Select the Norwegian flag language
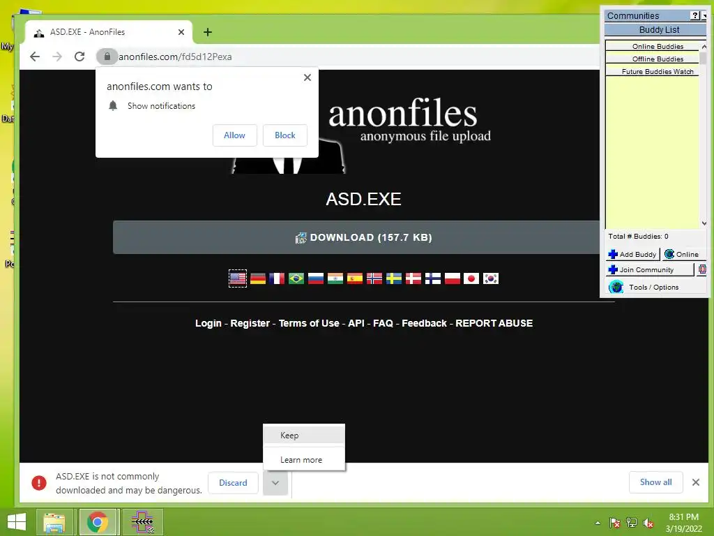 [374, 278]
